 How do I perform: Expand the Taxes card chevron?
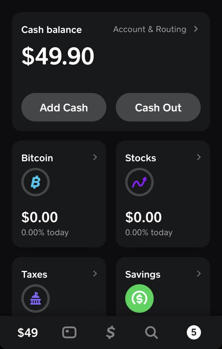point(95,274)
